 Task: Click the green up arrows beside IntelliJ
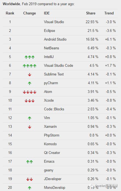pos(29,57)
